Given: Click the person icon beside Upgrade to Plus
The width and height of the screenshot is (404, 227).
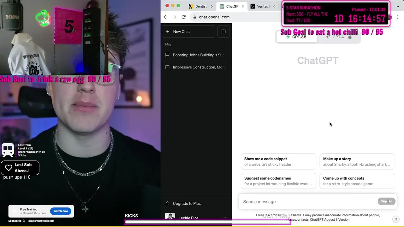Looking at the screenshot, I should pos(167,203).
